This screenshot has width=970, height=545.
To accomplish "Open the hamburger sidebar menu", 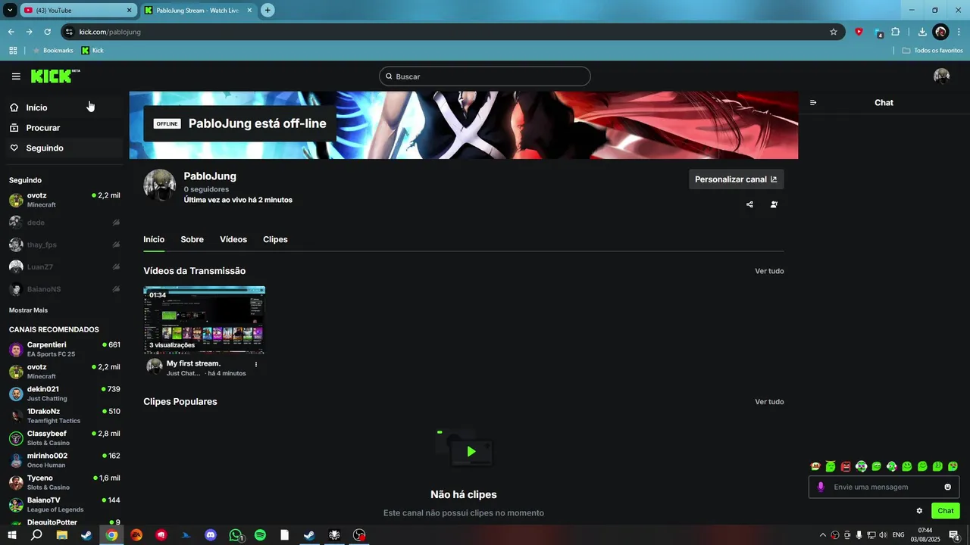I will (x=16, y=76).
